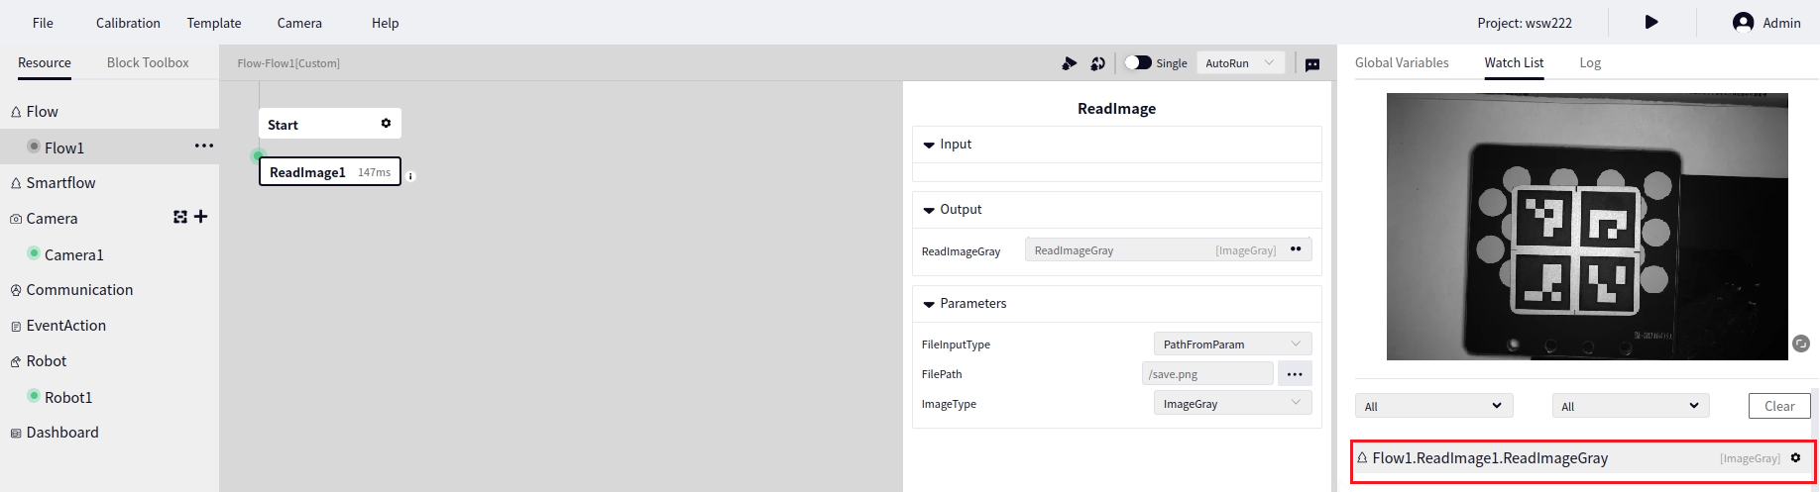1820x492 pixels.
Task: Select the ReadImage1 block
Action: coord(330,171)
